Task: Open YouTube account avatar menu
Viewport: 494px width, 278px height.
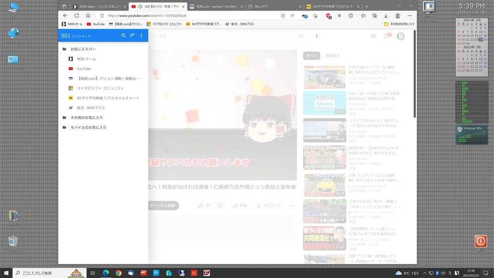Action: [400, 36]
